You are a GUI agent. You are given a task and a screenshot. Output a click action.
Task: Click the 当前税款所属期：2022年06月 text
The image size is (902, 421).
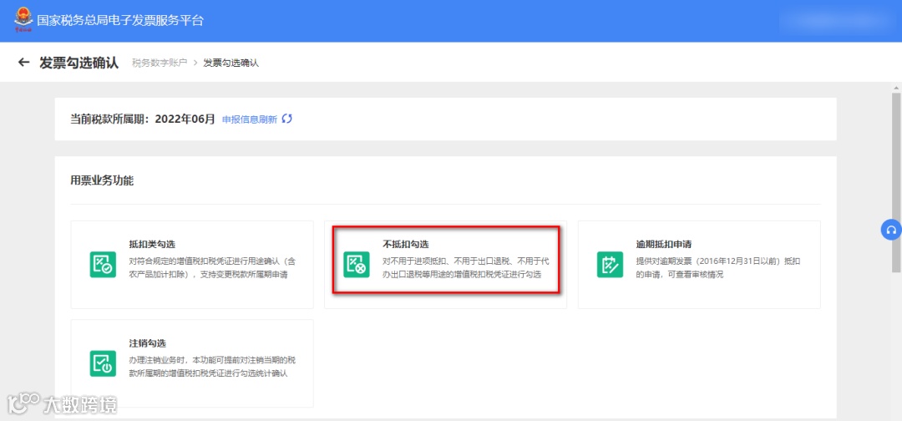143,119
